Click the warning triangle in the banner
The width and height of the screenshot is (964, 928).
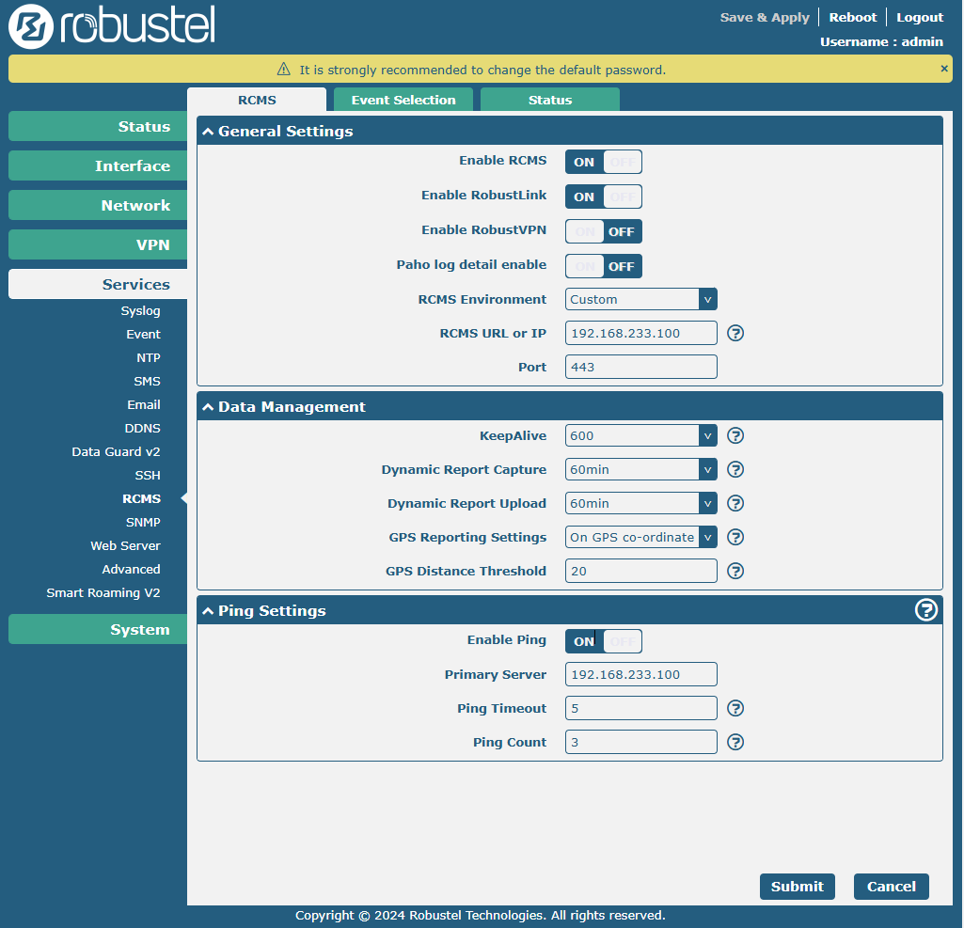click(283, 69)
